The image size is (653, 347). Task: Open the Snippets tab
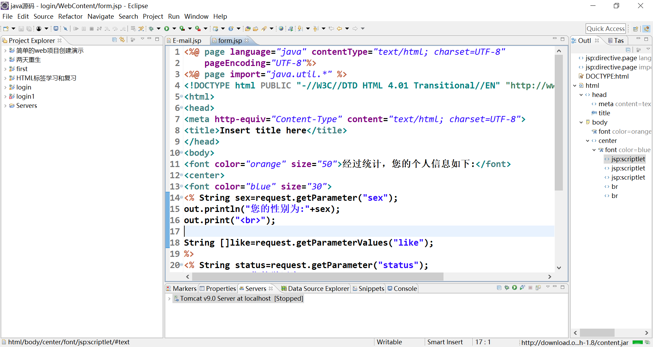tap(368, 288)
